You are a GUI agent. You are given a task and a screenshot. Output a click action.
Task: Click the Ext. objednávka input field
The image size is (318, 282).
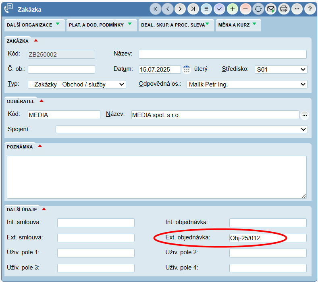tap(268, 238)
